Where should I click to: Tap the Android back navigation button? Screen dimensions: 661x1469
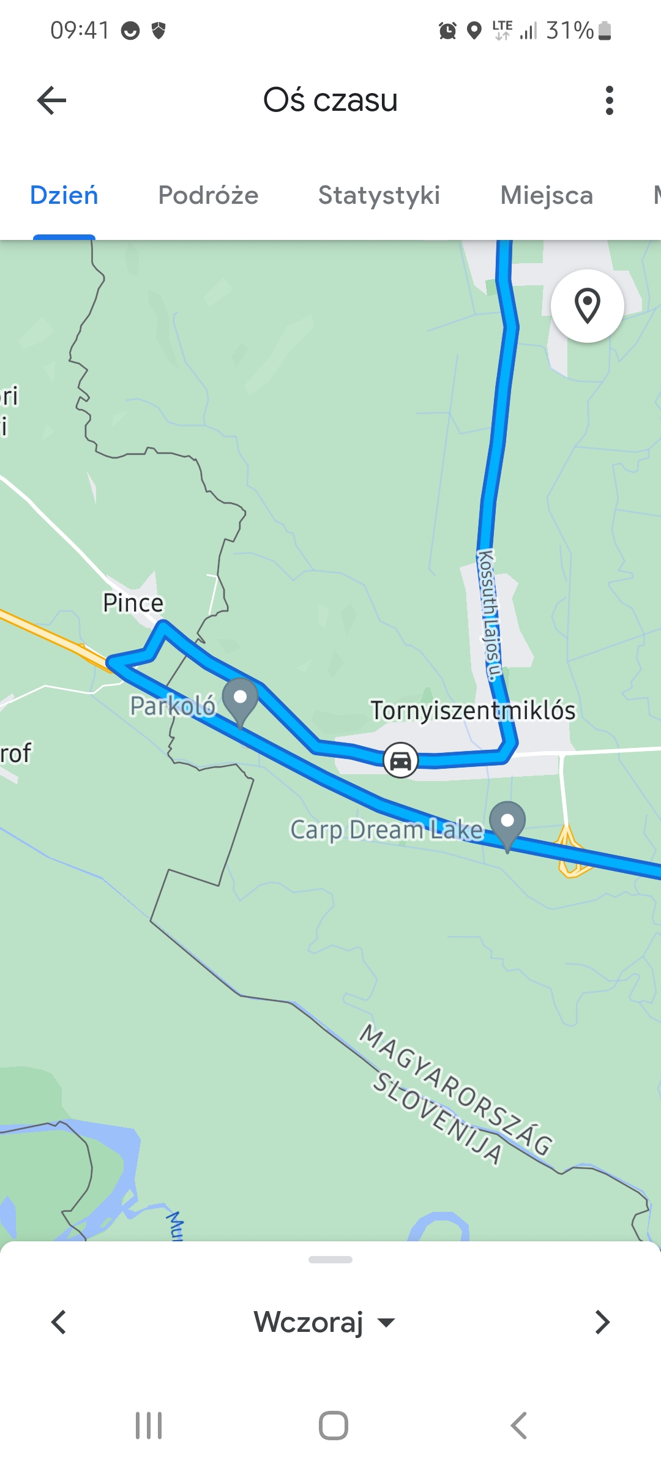(518, 1426)
